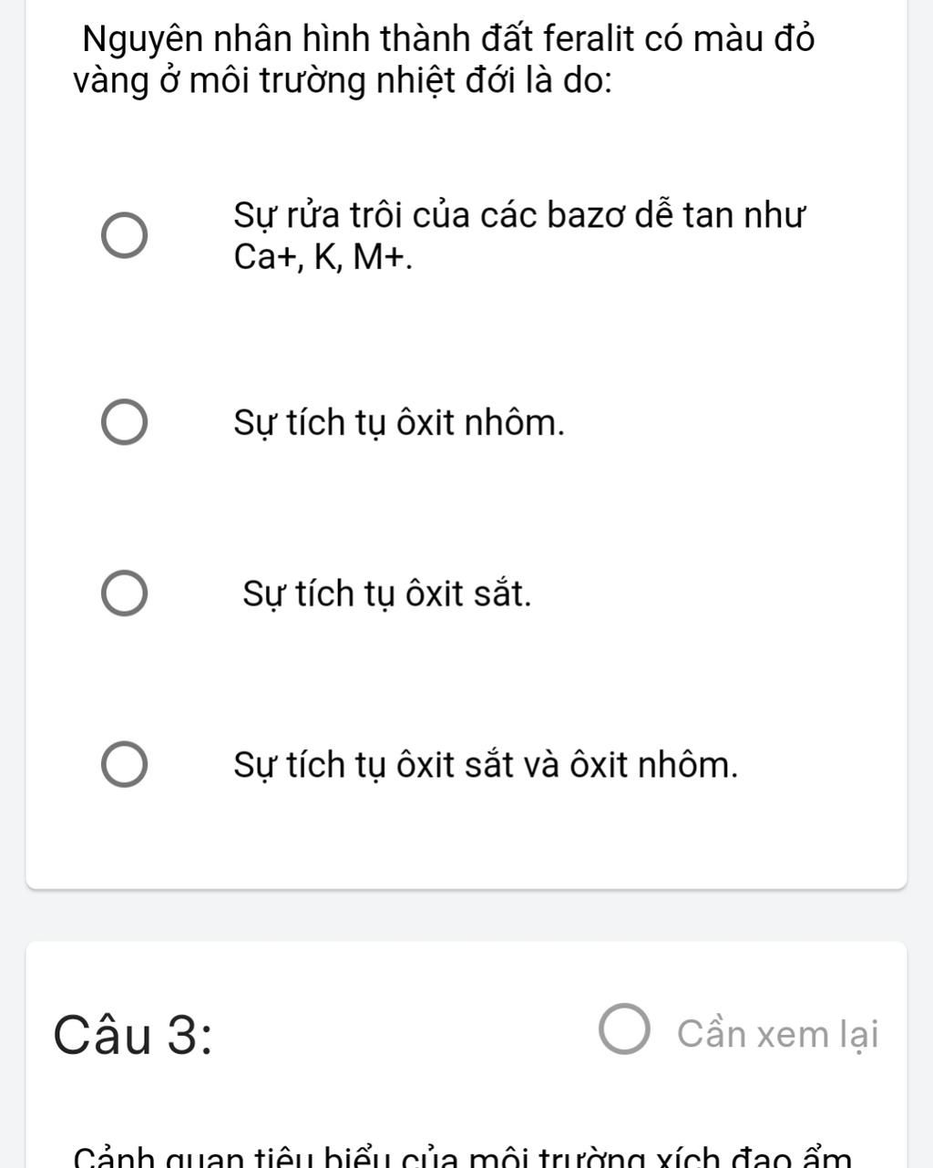Select the radio circle beside 'Sự tích tụ ôxit sắt.'

click(124, 594)
